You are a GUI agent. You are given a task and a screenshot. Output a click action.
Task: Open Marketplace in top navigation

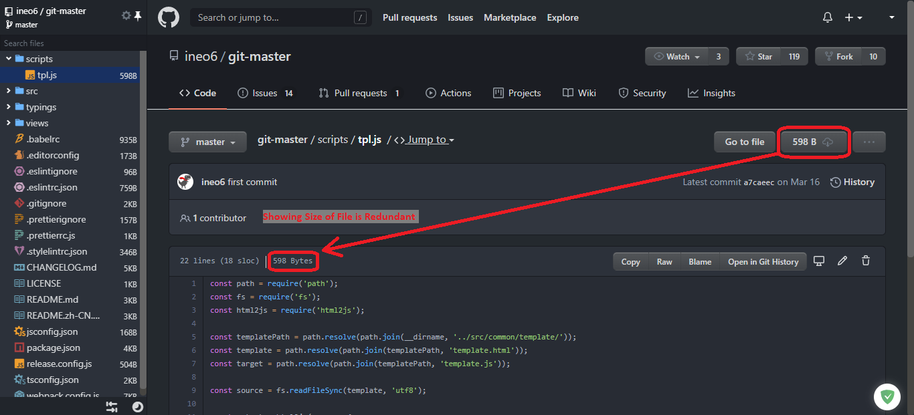pyautogui.click(x=510, y=17)
